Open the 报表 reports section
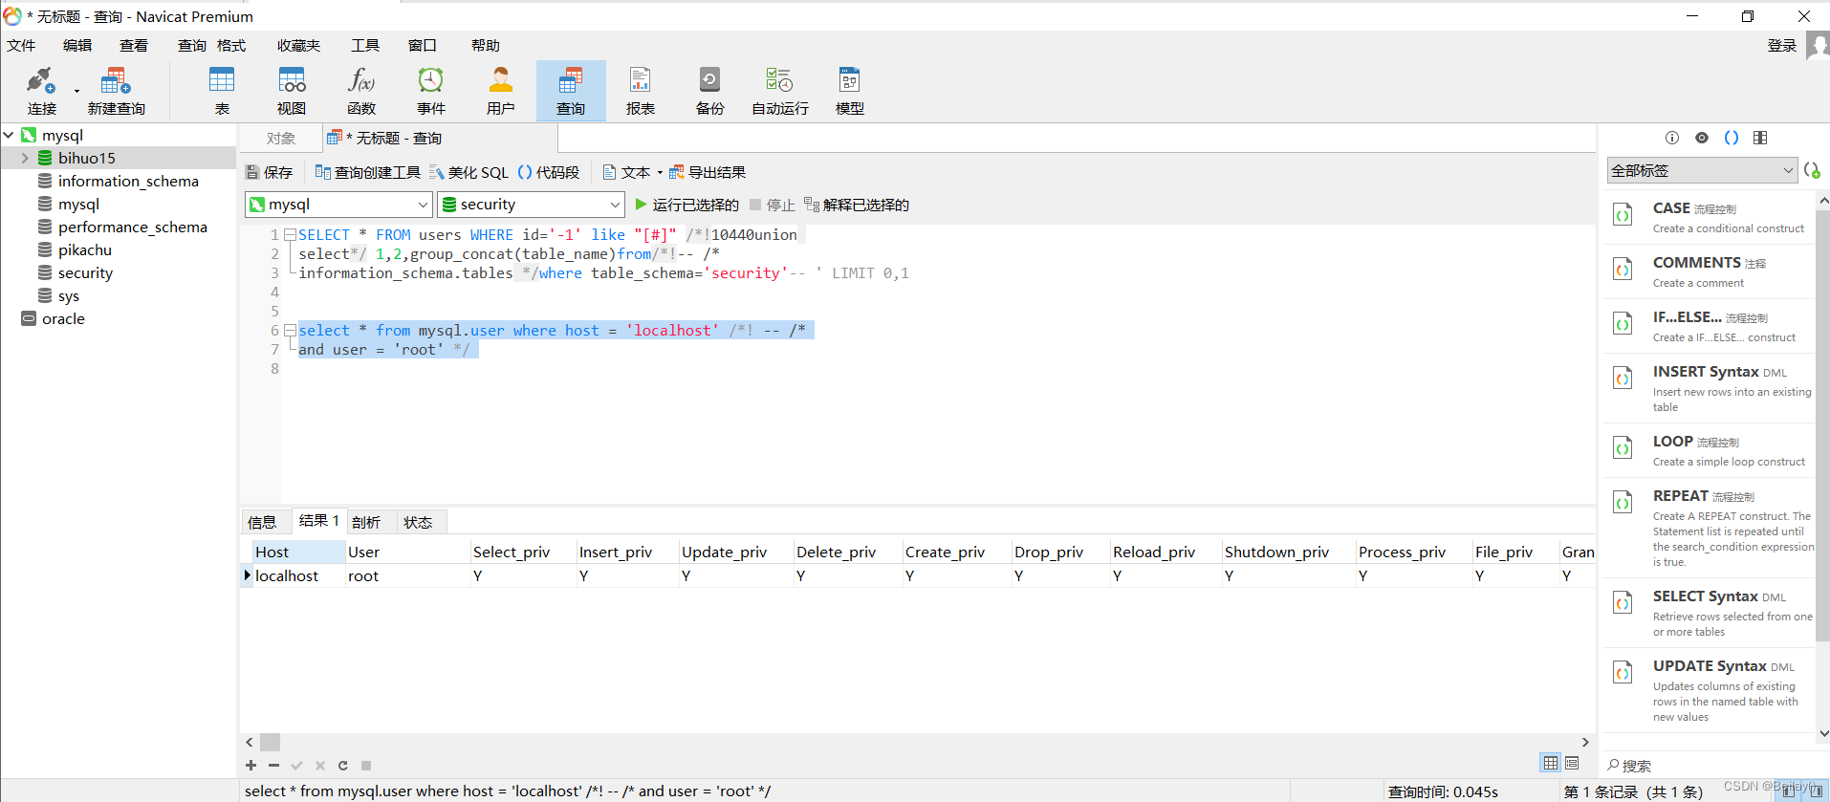The width and height of the screenshot is (1830, 802). (641, 91)
